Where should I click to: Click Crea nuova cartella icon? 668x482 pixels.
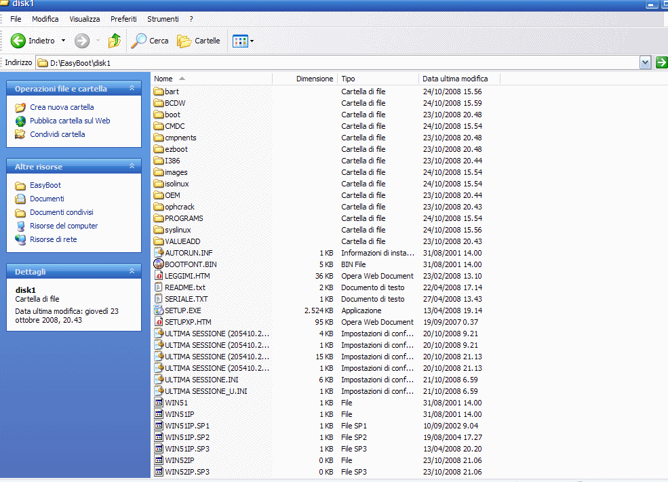[20, 107]
